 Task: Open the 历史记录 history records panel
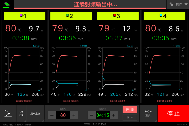tap(21, 114)
